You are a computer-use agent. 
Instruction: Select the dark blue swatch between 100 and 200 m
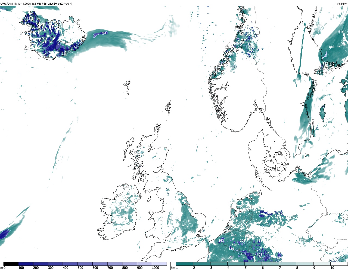[x=26, y=264]
